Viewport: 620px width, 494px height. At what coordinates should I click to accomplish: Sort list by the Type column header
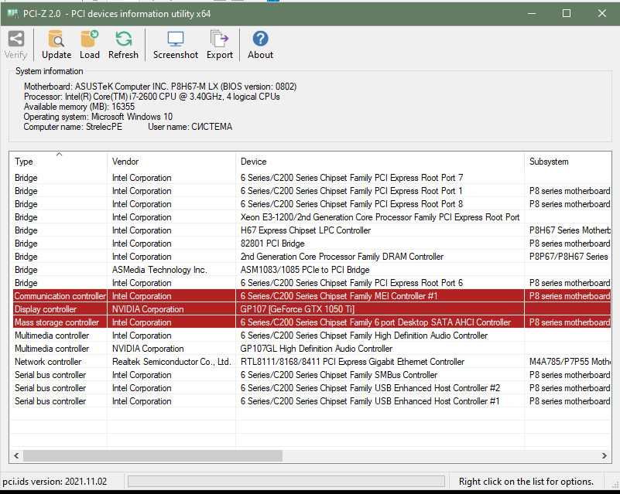click(58, 162)
